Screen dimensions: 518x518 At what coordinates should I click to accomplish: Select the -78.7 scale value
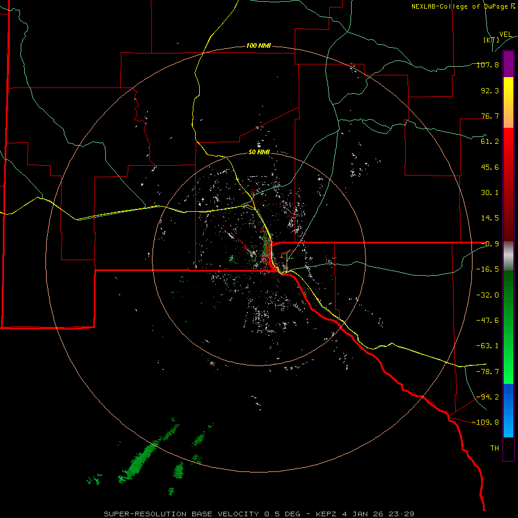pos(487,372)
